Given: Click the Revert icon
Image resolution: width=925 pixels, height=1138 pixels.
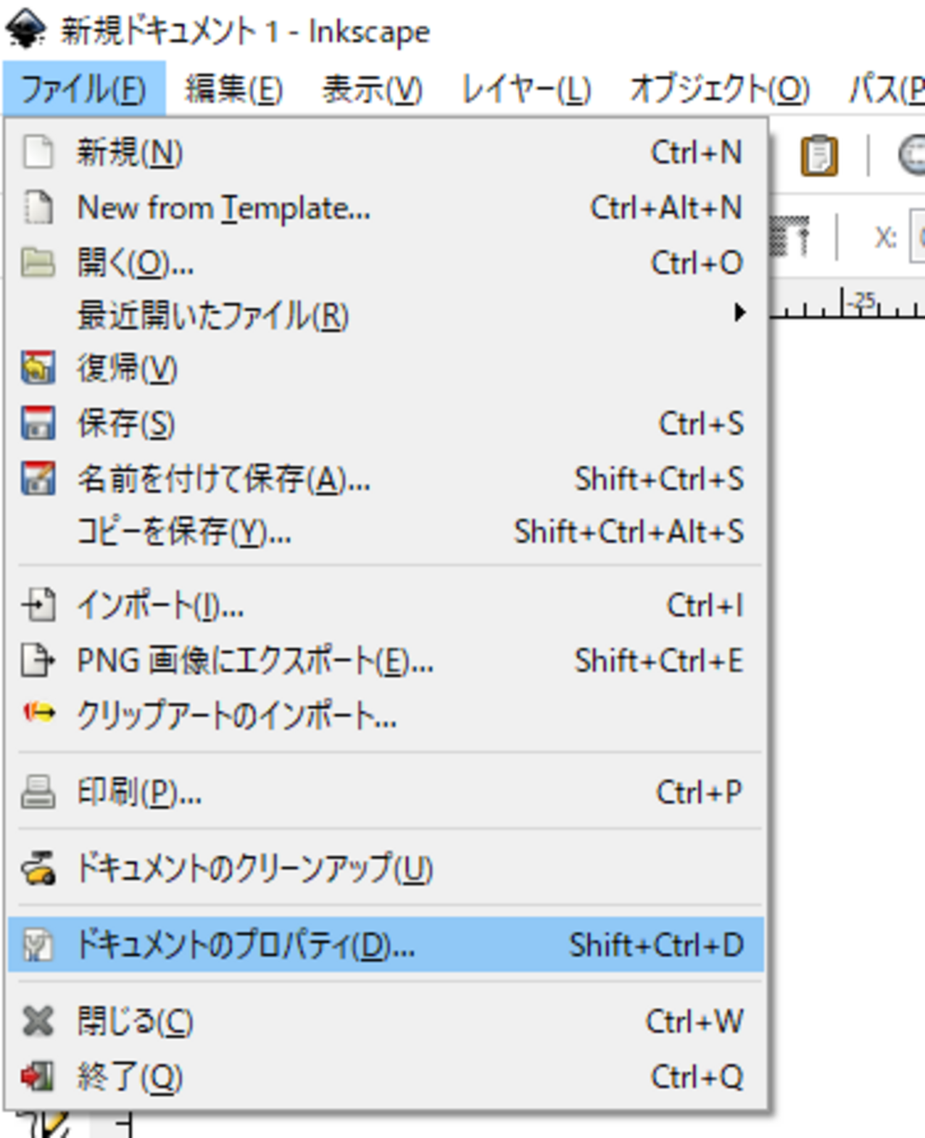Looking at the screenshot, I should tap(38, 368).
